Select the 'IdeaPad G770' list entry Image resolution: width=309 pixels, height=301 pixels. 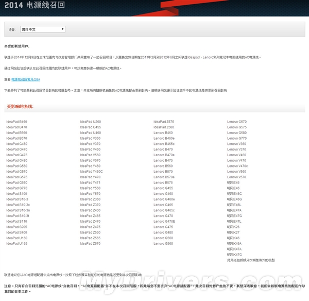coord(17,188)
